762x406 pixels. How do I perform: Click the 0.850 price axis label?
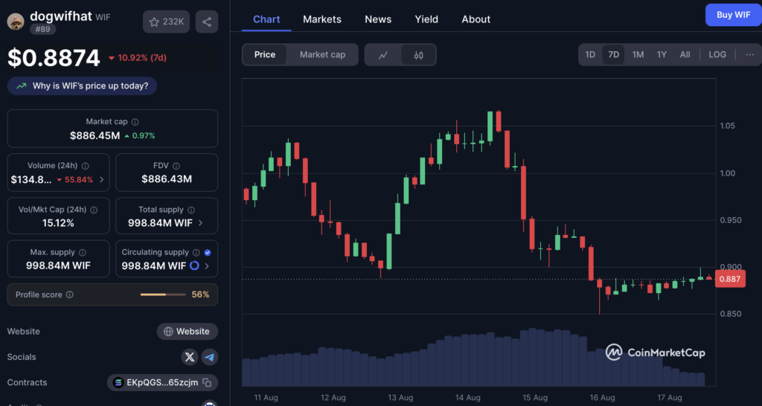731,315
